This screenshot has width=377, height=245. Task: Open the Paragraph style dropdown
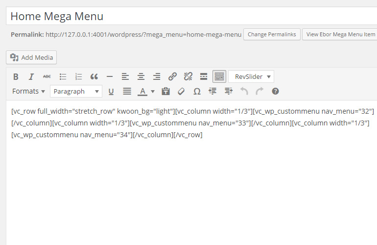(x=76, y=92)
